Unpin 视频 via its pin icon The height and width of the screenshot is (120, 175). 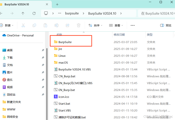(x=43, y=87)
